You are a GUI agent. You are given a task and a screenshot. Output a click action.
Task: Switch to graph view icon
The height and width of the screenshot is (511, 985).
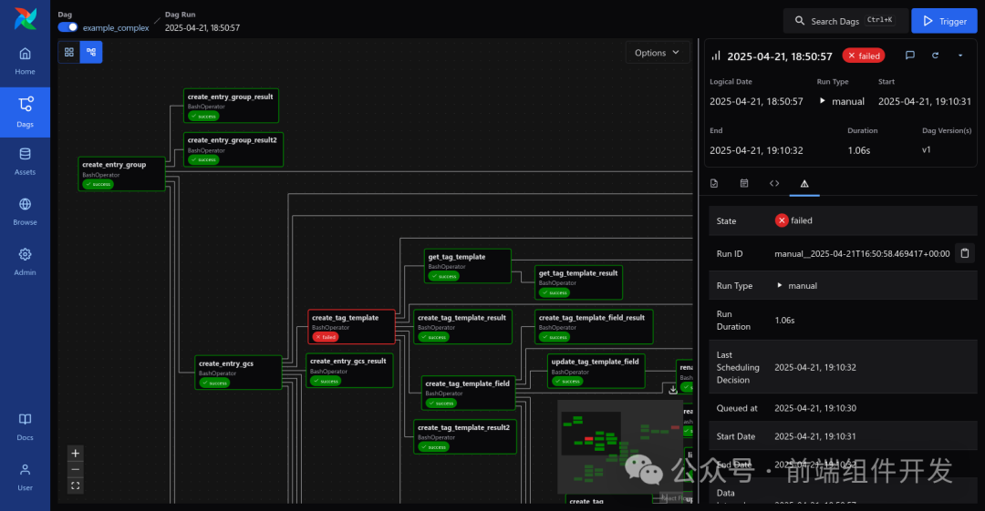tap(91, 52)
